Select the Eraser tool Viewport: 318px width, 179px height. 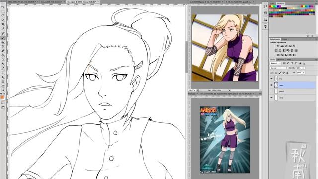(3, 51)
